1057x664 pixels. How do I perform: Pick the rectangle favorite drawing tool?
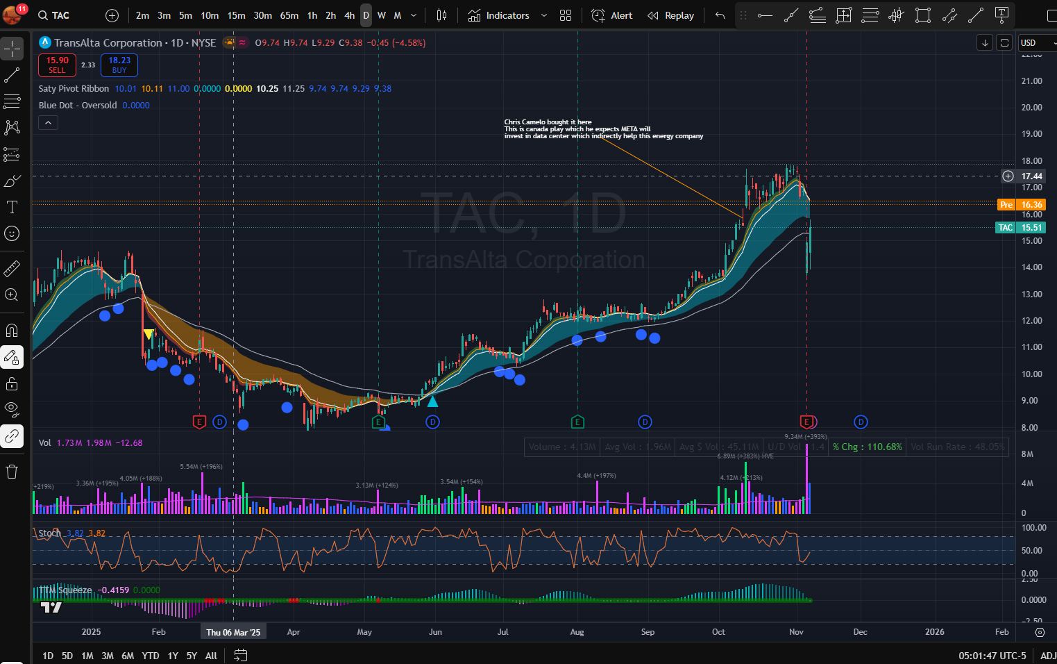pyautogui.click(x=923, y=15)
